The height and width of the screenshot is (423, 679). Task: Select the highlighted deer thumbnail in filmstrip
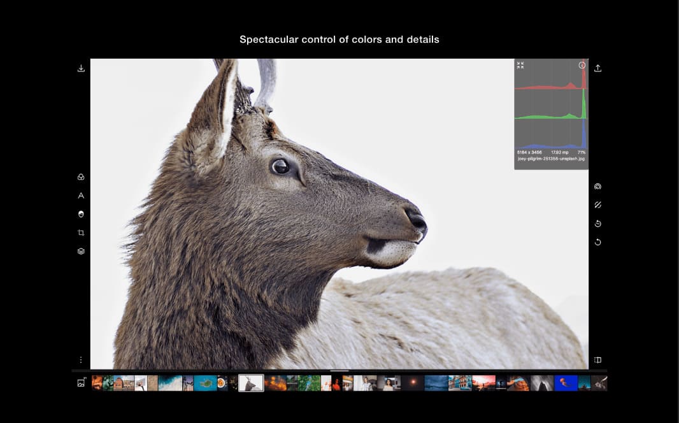coord(251,383)
